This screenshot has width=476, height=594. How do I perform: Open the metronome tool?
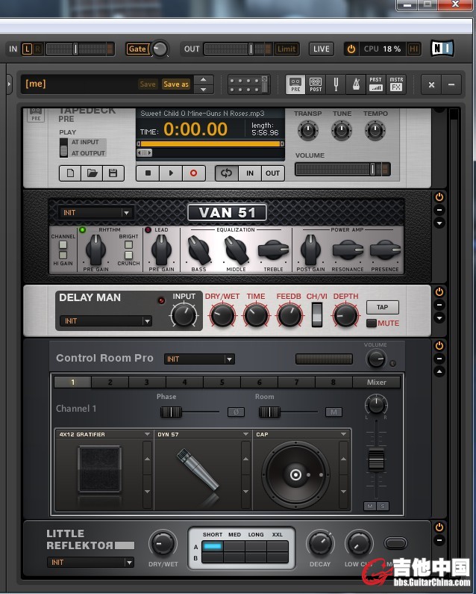[355, 84]
